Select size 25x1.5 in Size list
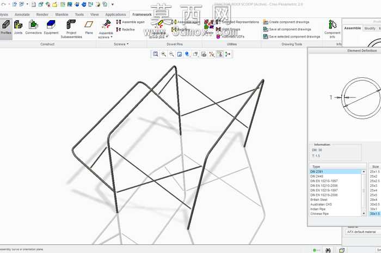This screenshot has height=253, width=381. pos(375,172)
